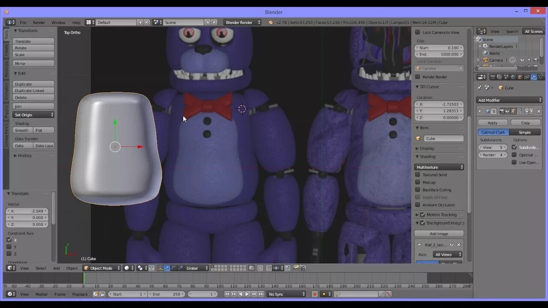Open the Scene properties tab icon
This screenshot has width=548, height=308.
click(x=506, y=77)
